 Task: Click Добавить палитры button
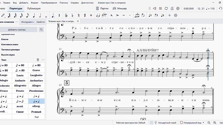pyautogui.click(x=17, y=30)
